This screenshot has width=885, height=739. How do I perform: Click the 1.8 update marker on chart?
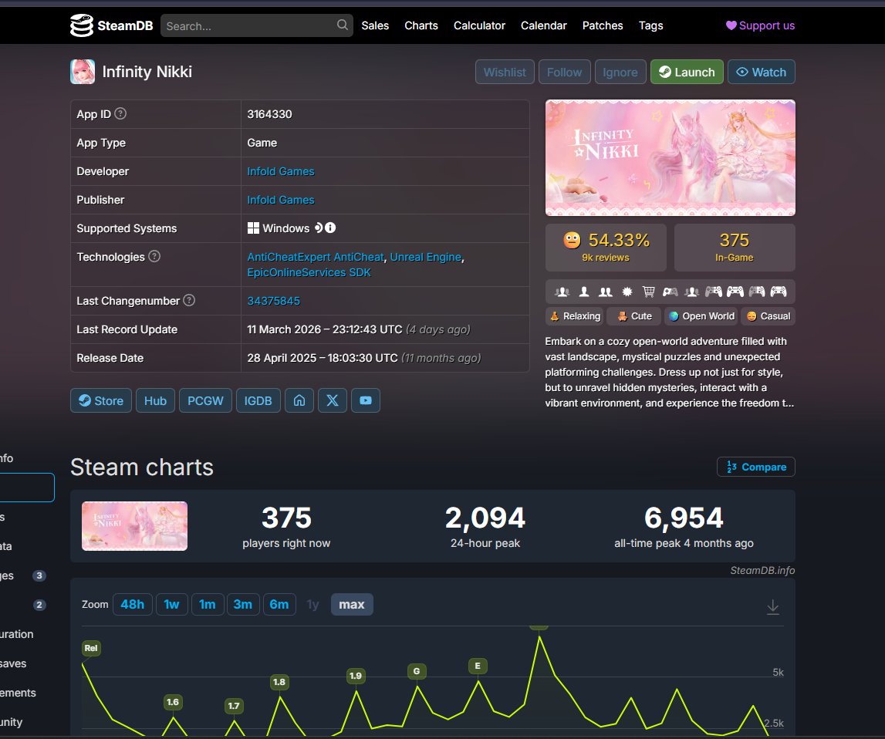tap(279, 682)
